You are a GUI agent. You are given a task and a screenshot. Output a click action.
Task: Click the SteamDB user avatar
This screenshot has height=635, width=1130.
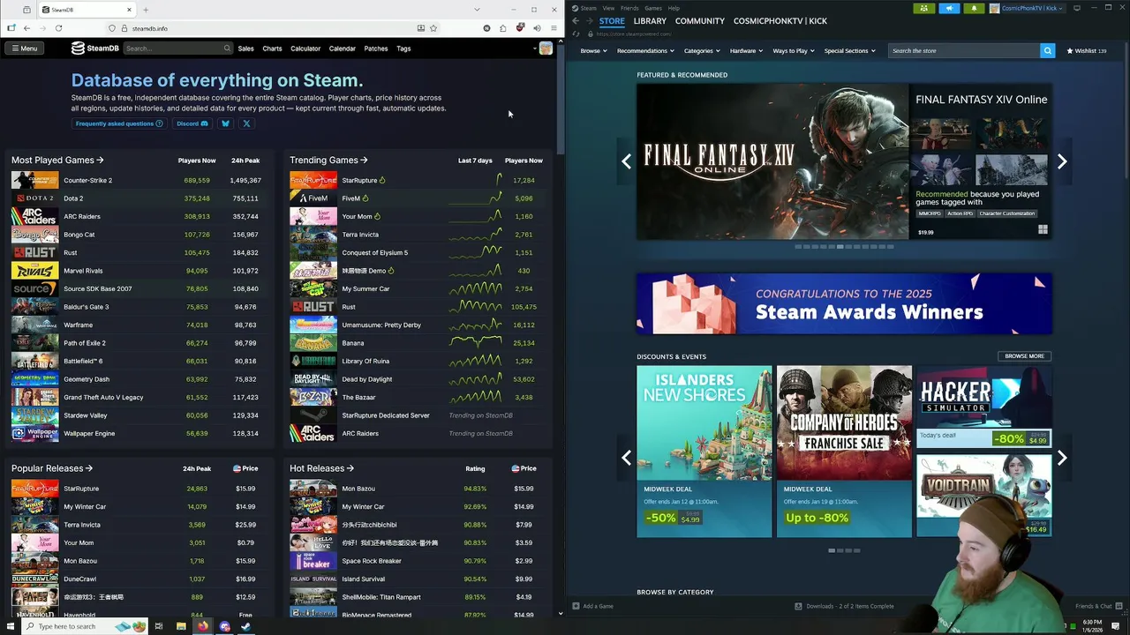pos(546,49)
